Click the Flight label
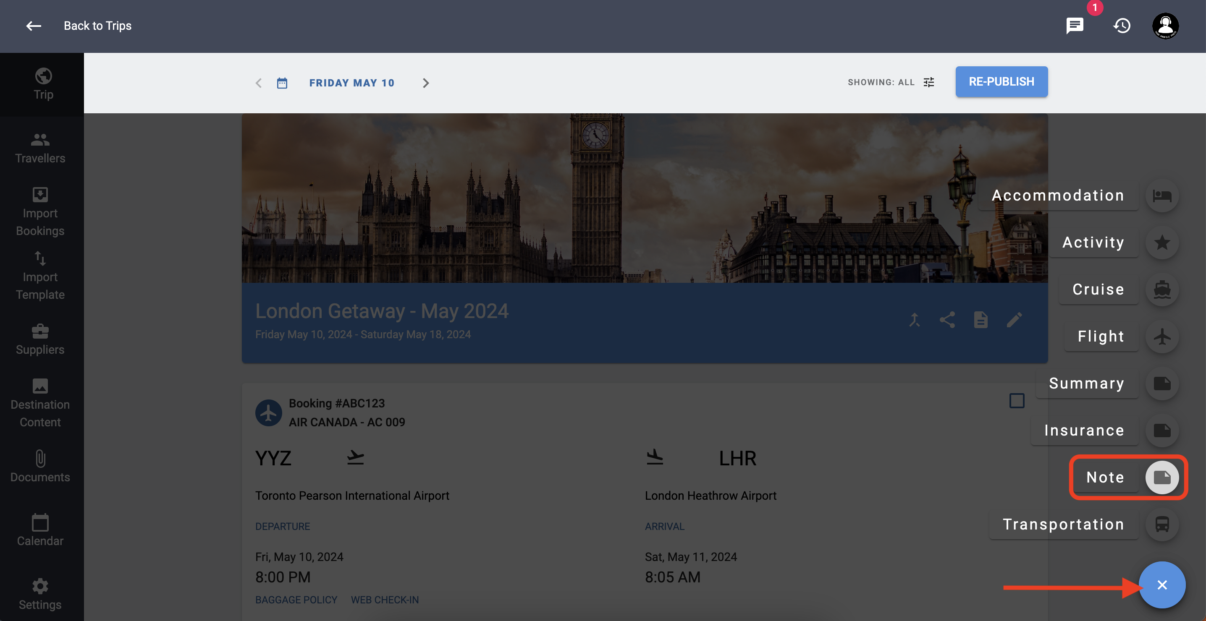Viewport: 1206px width, 621px height. (1101, 336)
